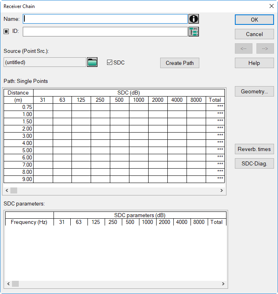The height and width of the screenshot is (294, 278).
Task: Go to the next object with --> button
Action: 265,48
